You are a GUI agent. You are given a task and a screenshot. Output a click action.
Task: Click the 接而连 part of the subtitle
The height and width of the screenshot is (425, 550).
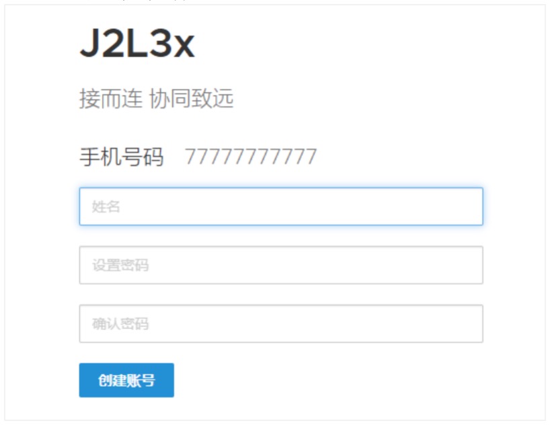click(111, 98)
